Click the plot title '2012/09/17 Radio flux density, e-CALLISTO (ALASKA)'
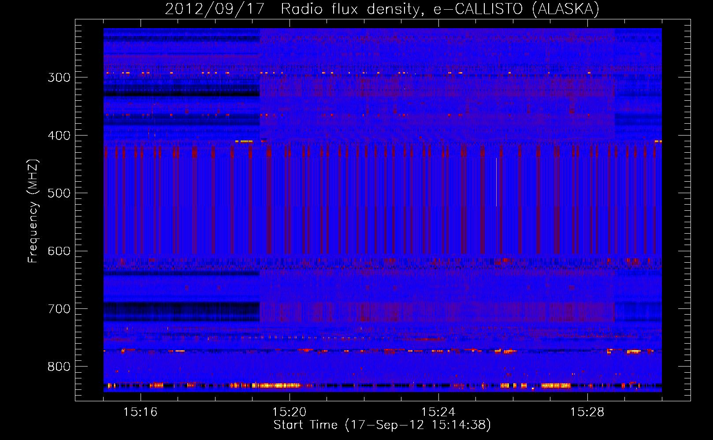 pyautogui.click(x=382, y=9)
